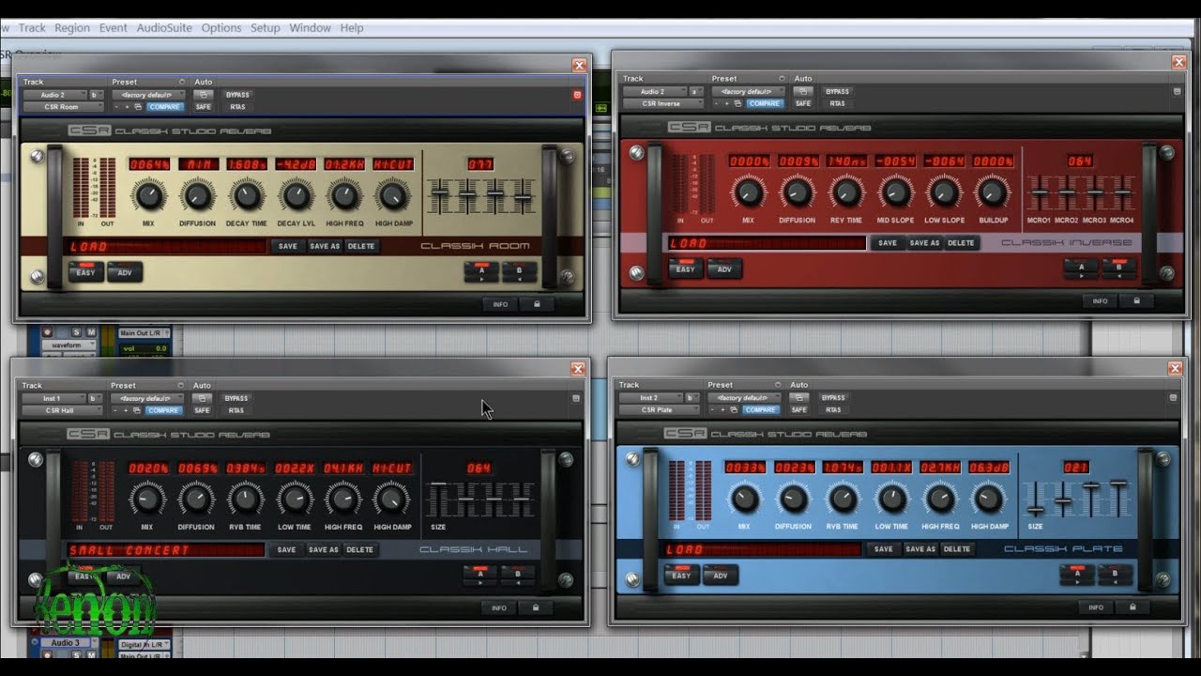1201x676 pixels.
Task: Click the lock icon in Classik Inverse
Action: pos(1136,301)
